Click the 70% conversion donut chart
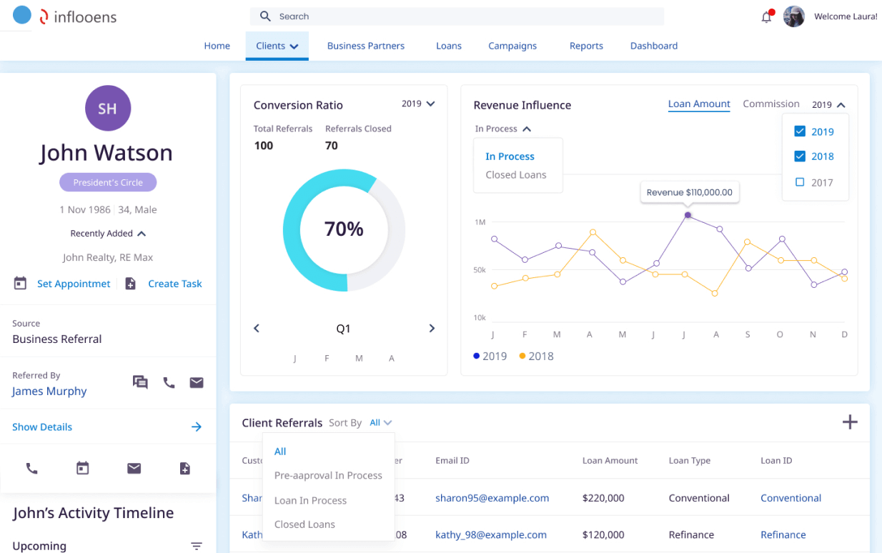882x553 pixels. [344, 229]
